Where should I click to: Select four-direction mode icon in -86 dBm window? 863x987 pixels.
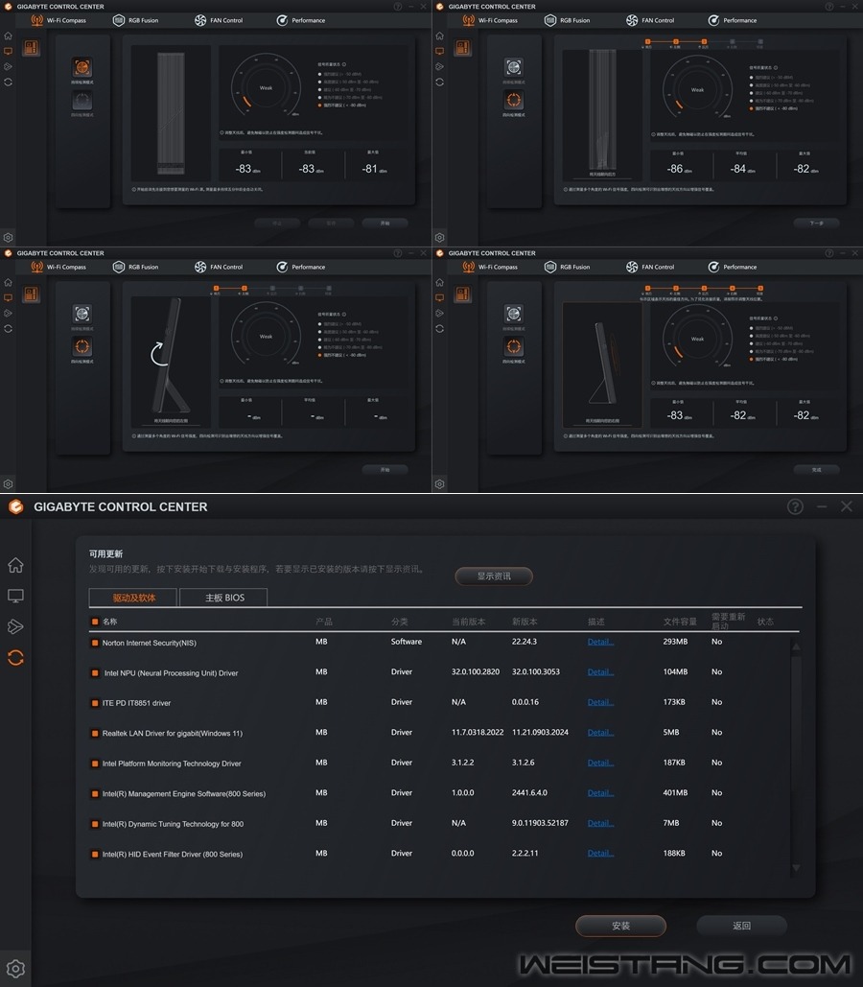[514, 100]
